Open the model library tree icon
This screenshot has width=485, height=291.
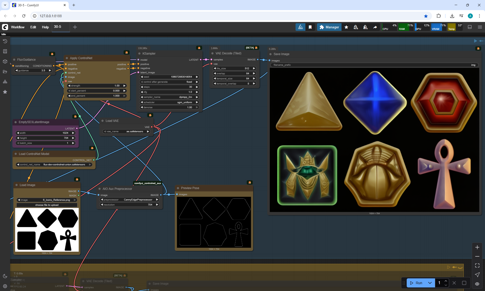pos(5,82)
